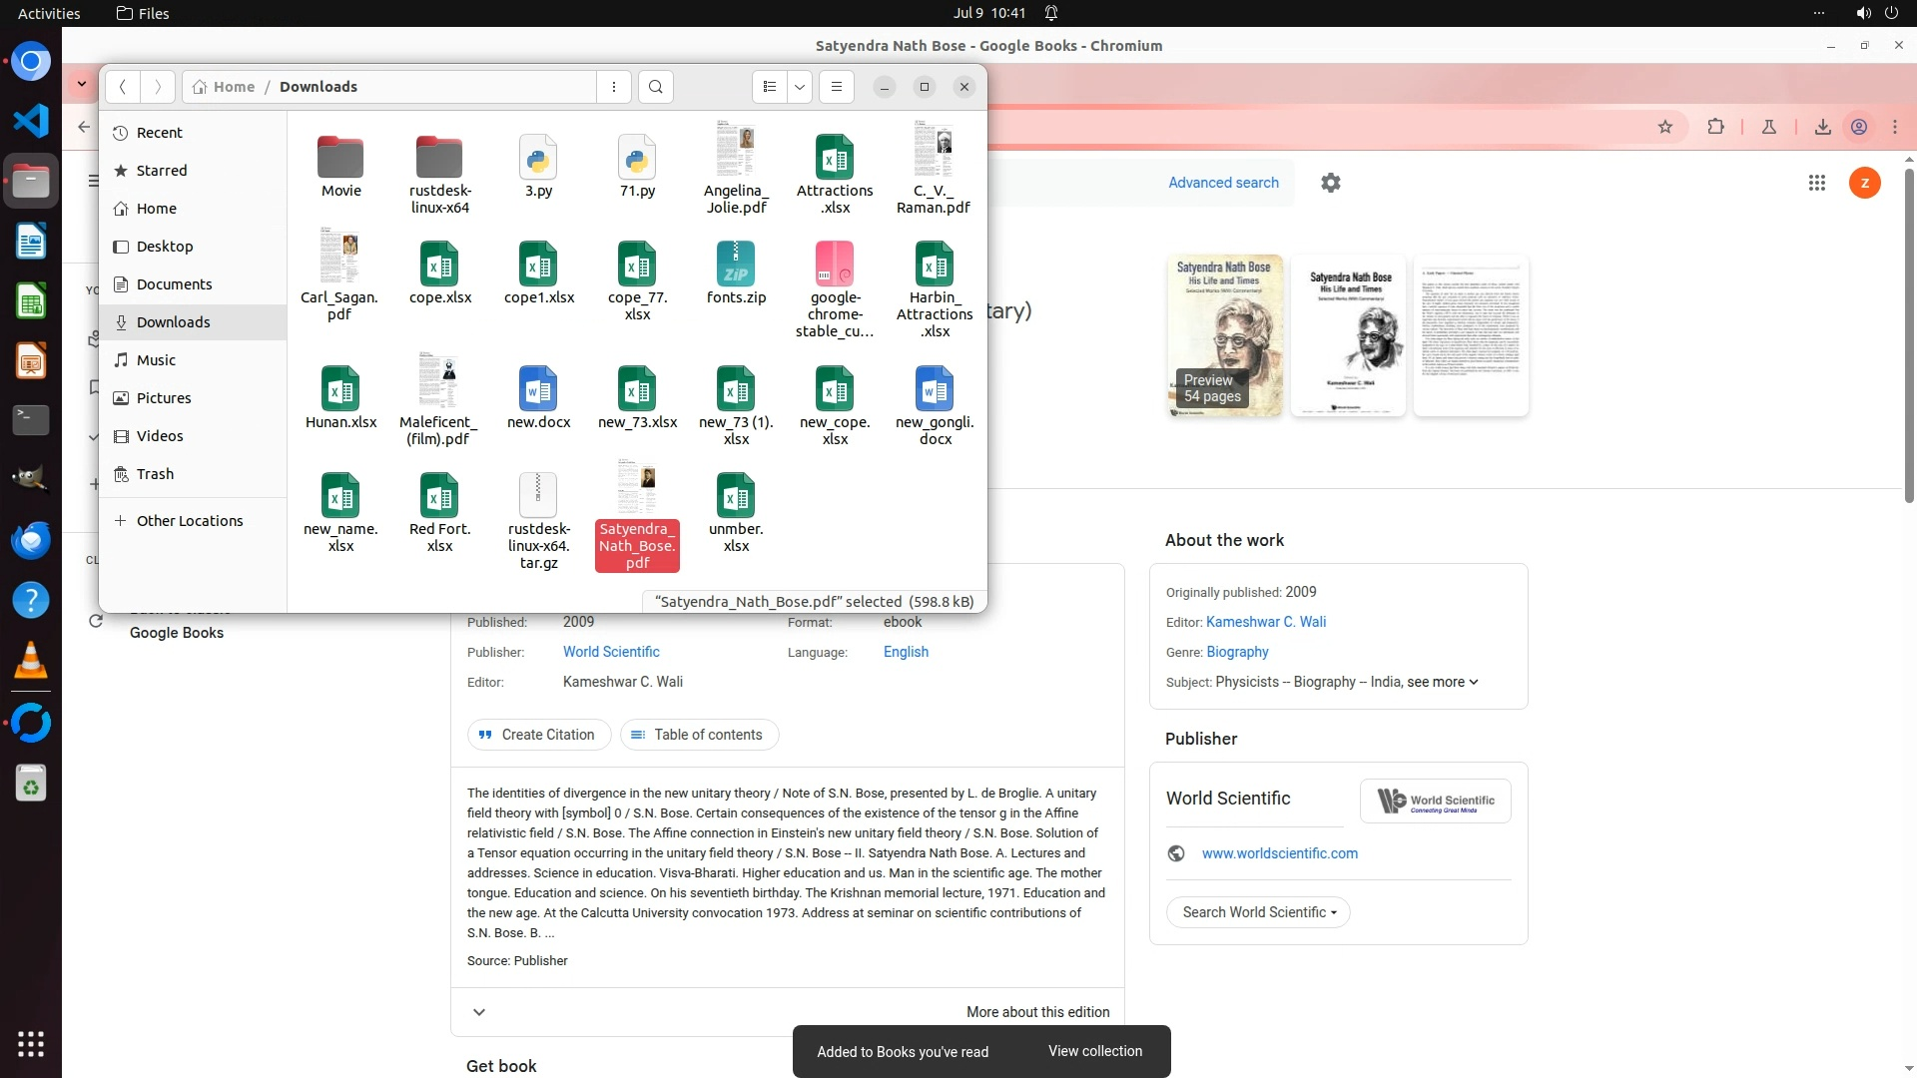Expand the Search World Scientific dropdown
Viewport: 1917px width, 1078px height.
pyautogui.click(x=1258, y=912)
